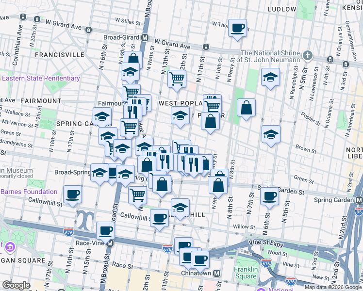Viewport: 363px width, 291px height.
Task: Select the cafe marker above Race-Vine station
Action: click(x=106, y=233)
